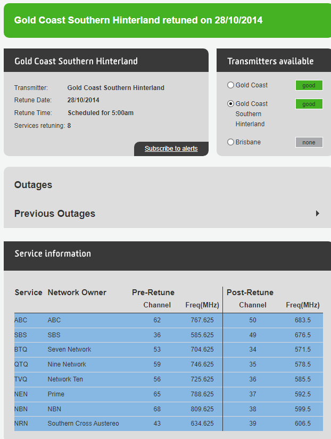Click the Outages section heading
This screenshot has width=331, height=439.
(x=33, y=185)
